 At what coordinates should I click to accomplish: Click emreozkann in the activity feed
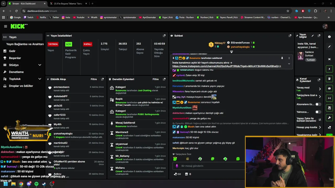pyautogui.click(x=62, y=87)
